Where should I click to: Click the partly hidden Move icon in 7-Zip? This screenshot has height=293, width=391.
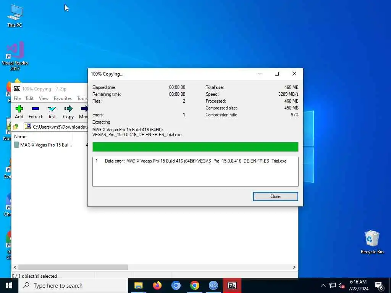84,112
